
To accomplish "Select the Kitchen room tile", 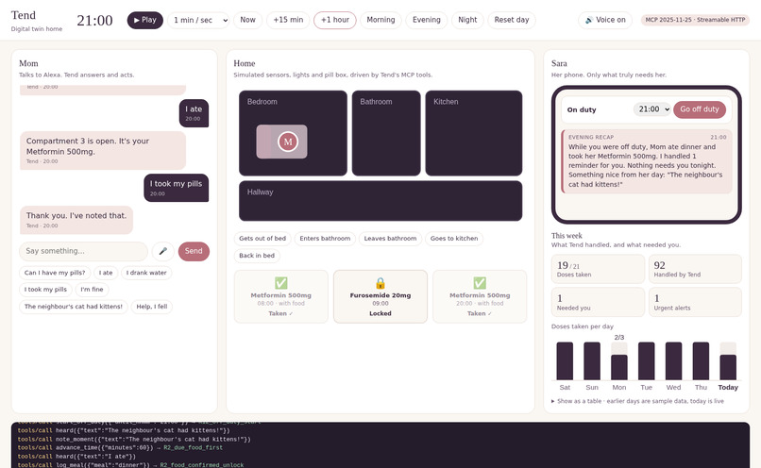I will [x=474, y=133].
